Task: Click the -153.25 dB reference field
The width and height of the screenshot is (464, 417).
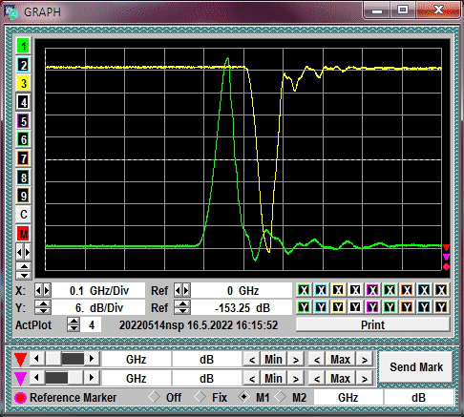Action: point(242,307)
